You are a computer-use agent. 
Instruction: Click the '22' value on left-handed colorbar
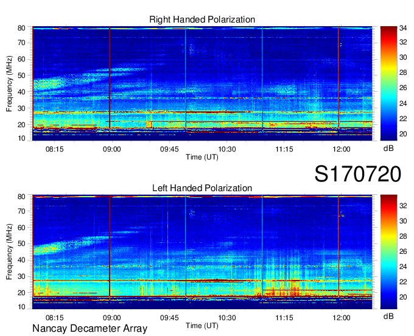click(x=403, y=282)
